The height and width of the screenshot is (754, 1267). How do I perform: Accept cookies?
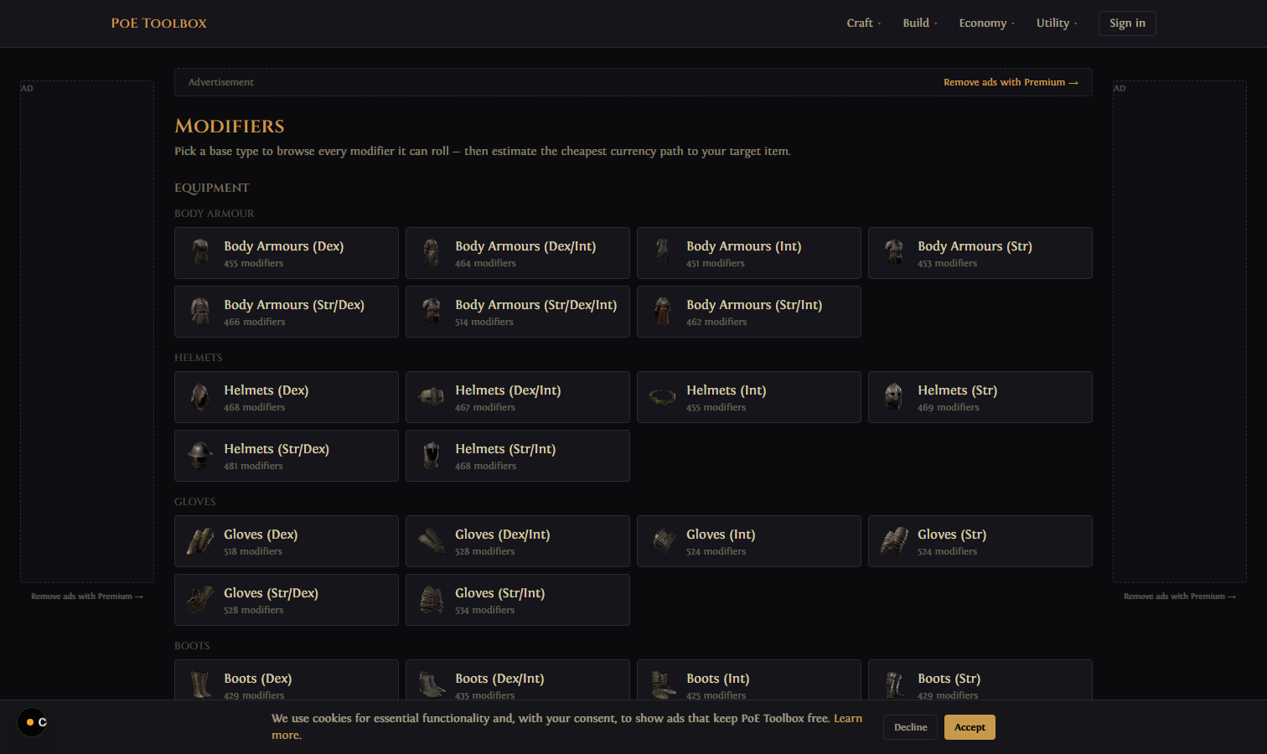(x=970, y=727)
